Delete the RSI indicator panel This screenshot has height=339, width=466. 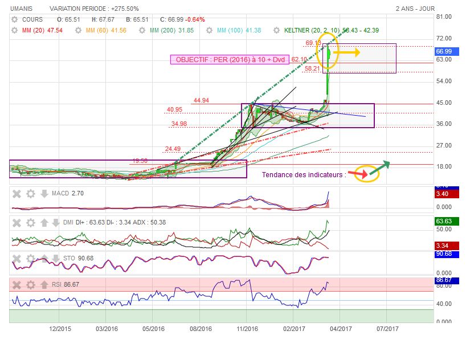(x=17, y=284)
